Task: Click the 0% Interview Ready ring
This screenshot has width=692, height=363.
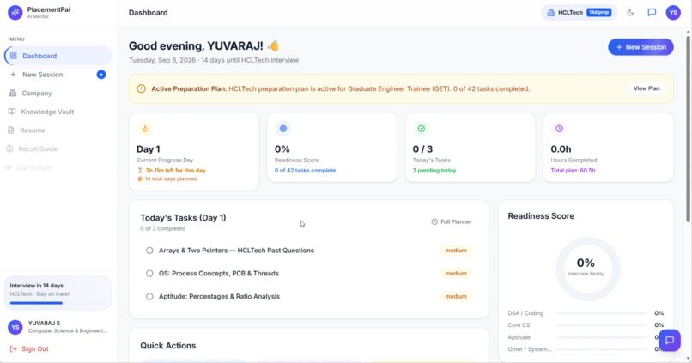Action: pos(587,269)
